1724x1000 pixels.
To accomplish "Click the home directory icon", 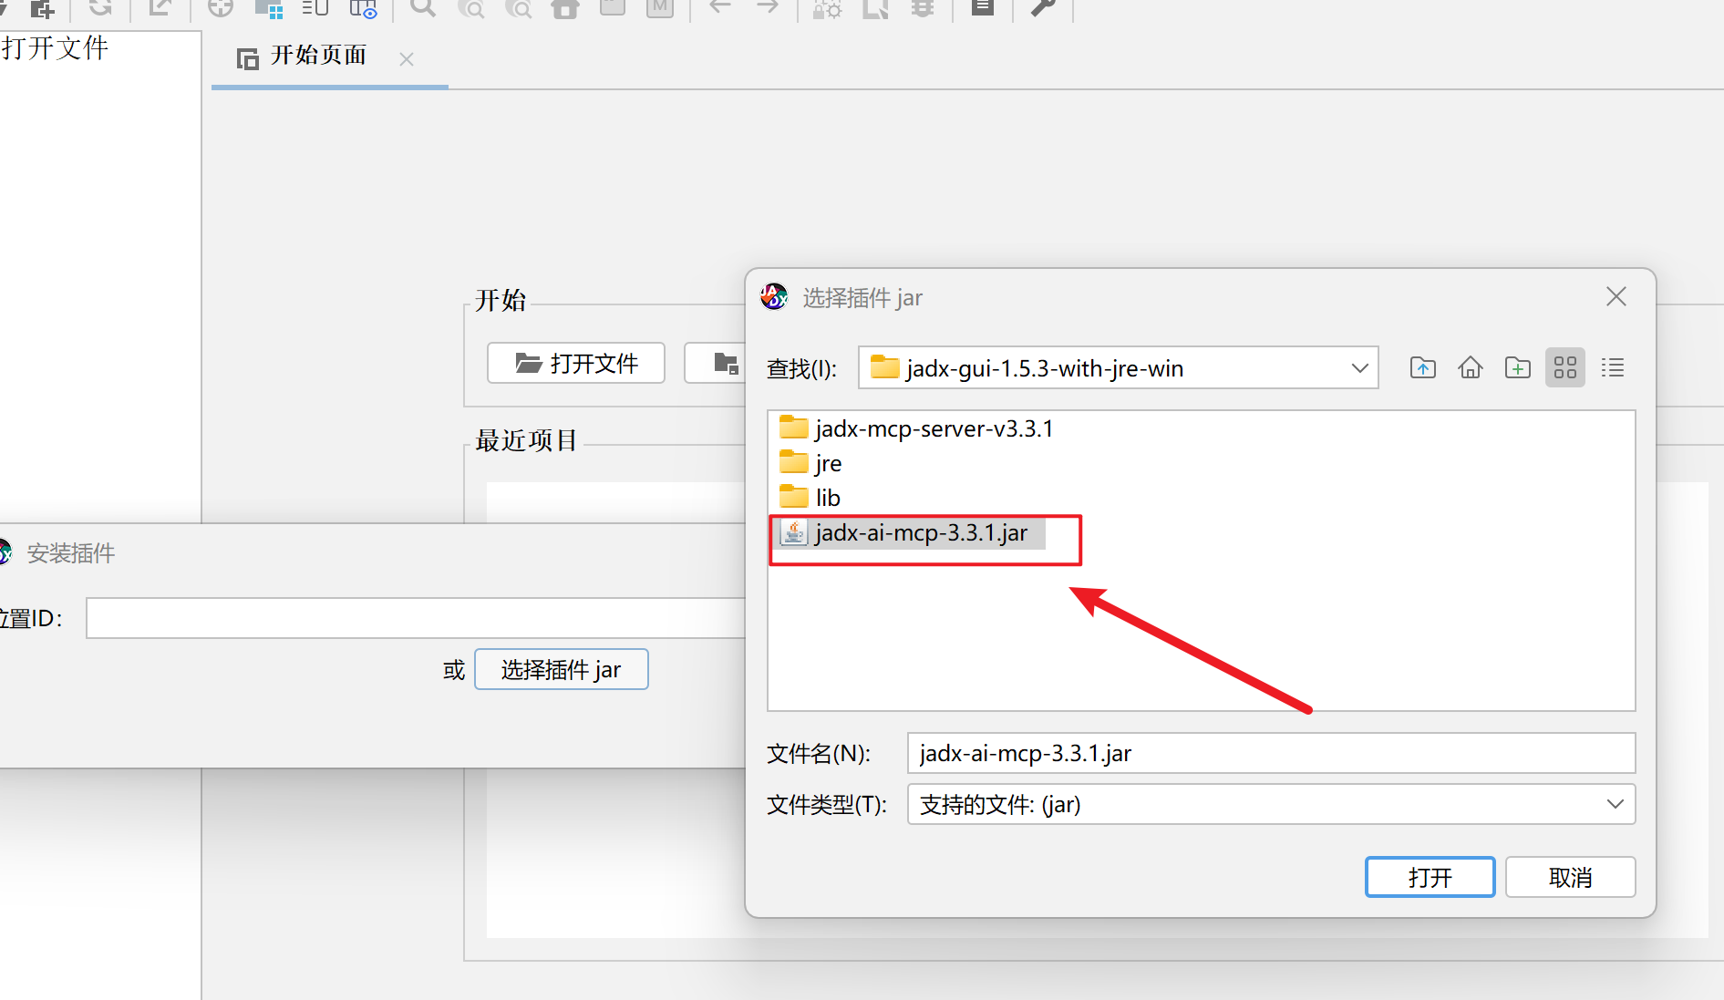I will pyautogui.click(x=1470, y=368).
